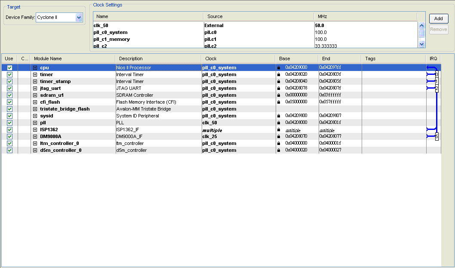Toggle the Use checkbox for ISP1362

(9, 129)
